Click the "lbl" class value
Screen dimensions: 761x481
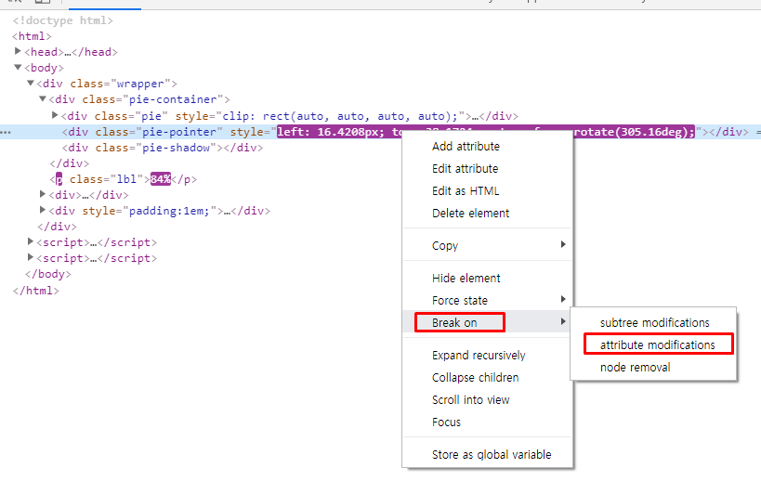[x=126, y=179]
